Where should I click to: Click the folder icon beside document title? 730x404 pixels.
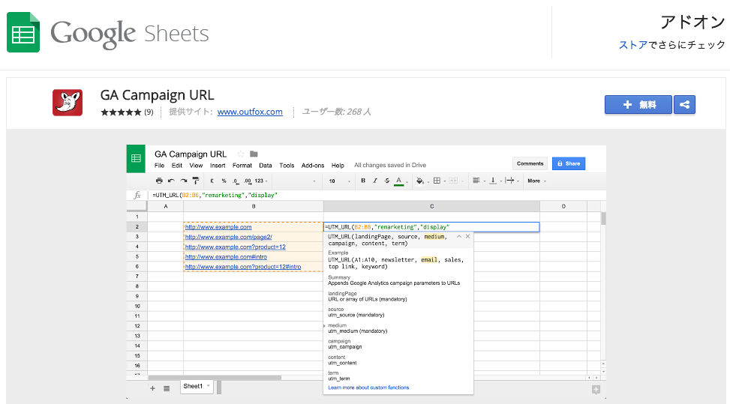pos(254,154)
